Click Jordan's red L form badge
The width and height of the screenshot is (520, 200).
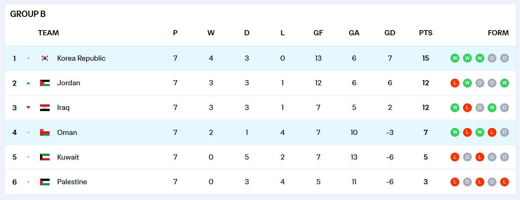(455, 83)
